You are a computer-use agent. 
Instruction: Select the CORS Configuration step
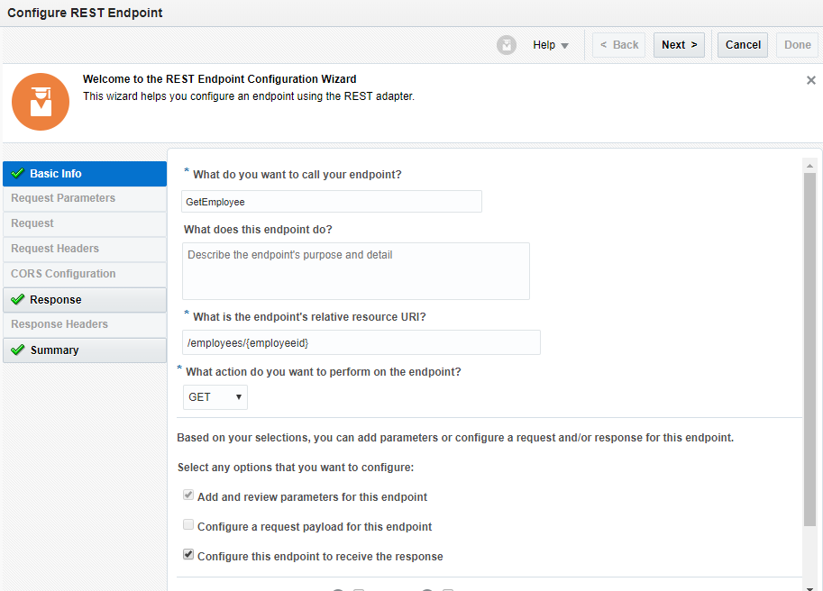pos(63,274)
